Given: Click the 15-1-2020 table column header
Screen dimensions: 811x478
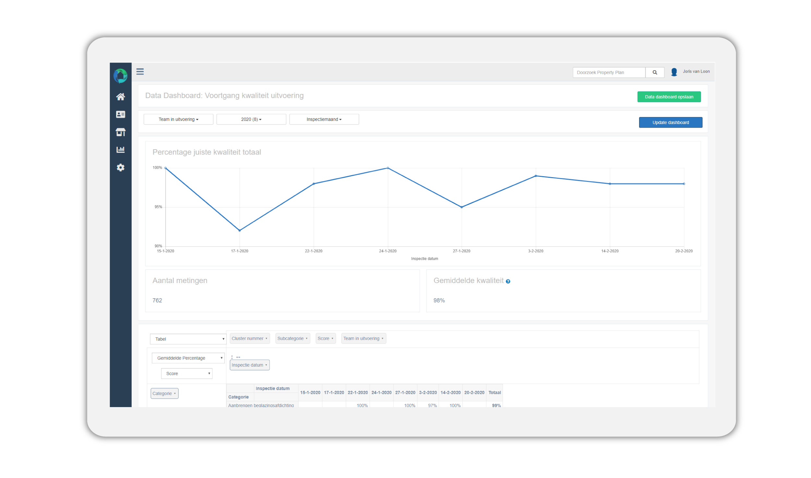Looking at the screenshot, I should [x=310, y=393].
